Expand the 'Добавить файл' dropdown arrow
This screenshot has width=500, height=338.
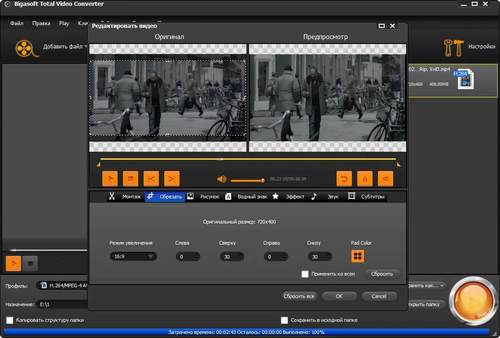coord(86,47)
